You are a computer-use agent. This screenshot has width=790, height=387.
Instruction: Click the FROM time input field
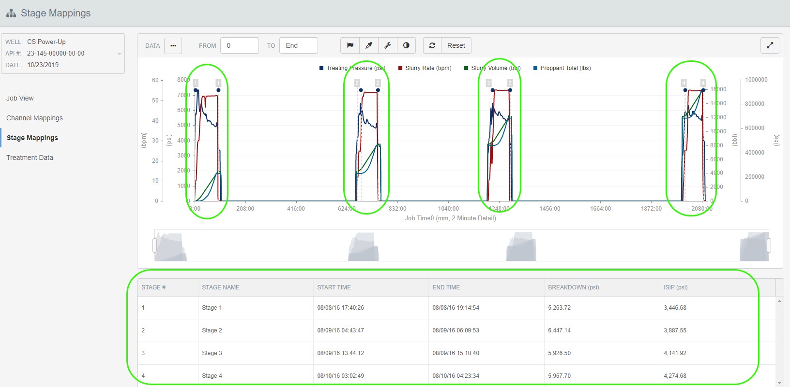240,45
